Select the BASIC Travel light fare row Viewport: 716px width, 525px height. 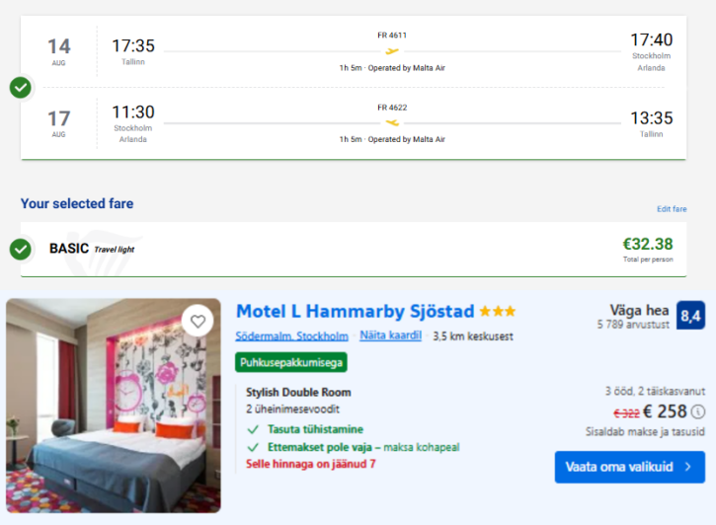click(x=354, y=249)
